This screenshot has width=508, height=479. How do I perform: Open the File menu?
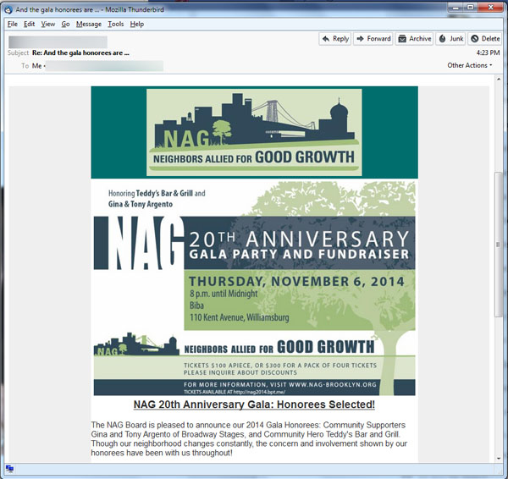12,25
